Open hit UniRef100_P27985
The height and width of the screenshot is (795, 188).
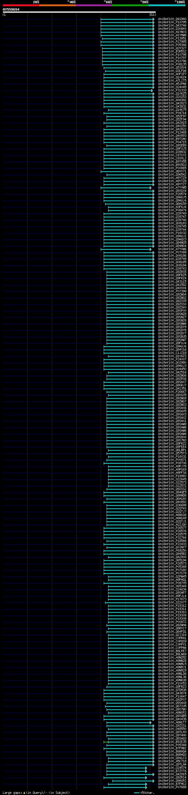pos(172,42)
